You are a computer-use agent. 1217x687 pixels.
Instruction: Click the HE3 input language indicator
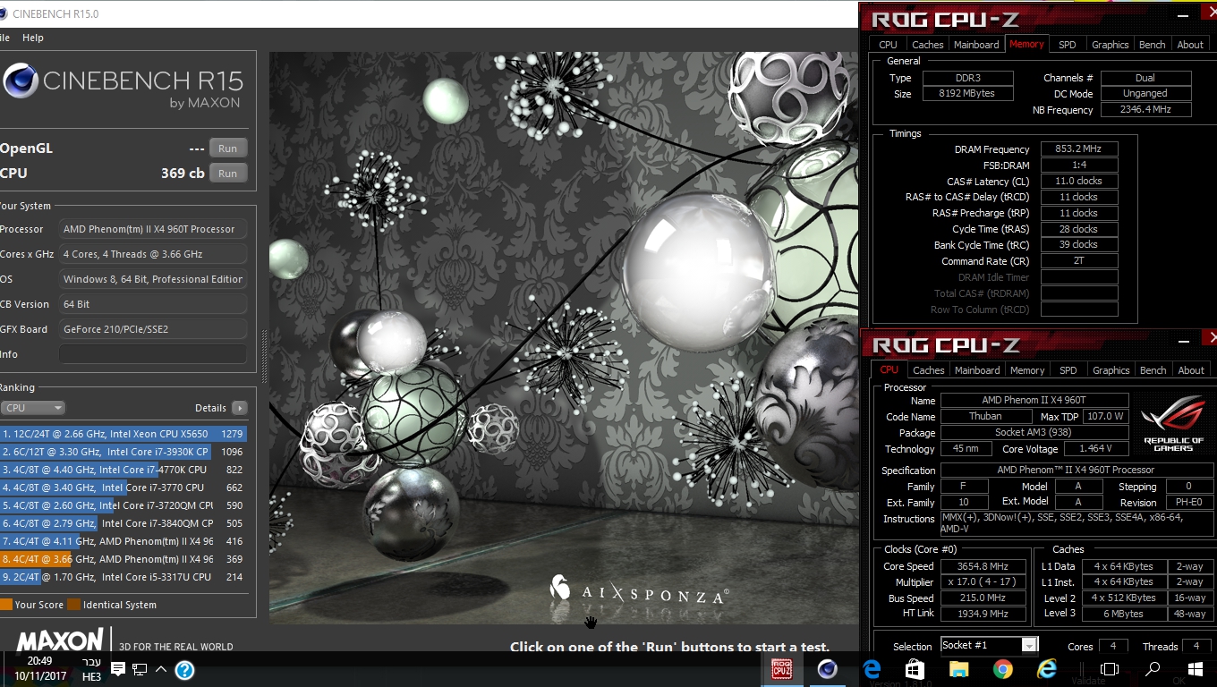[91, 677]
